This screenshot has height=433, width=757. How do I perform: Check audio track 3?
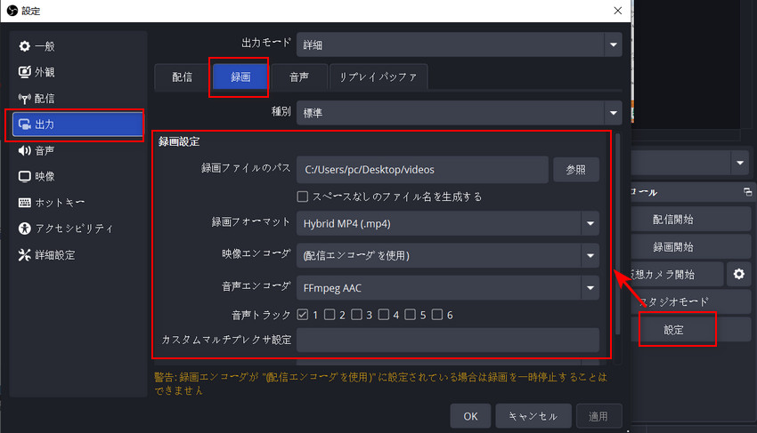[356, 315]
